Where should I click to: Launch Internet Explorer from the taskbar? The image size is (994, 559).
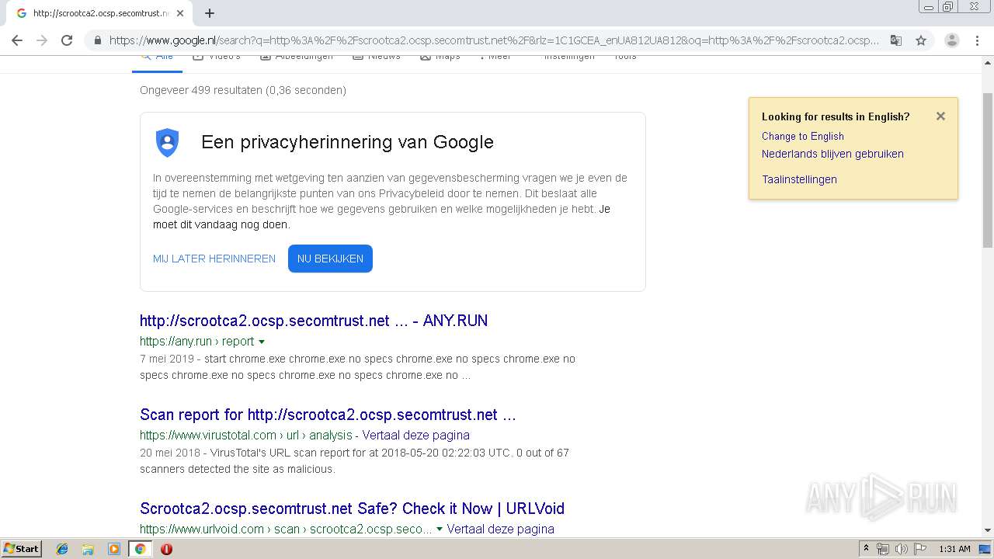point(62,549)
